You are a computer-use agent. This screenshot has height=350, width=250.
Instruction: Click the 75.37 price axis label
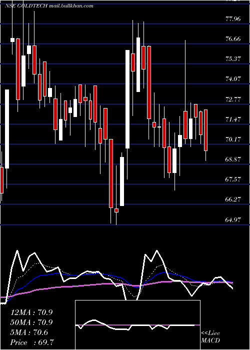(233, 59)
